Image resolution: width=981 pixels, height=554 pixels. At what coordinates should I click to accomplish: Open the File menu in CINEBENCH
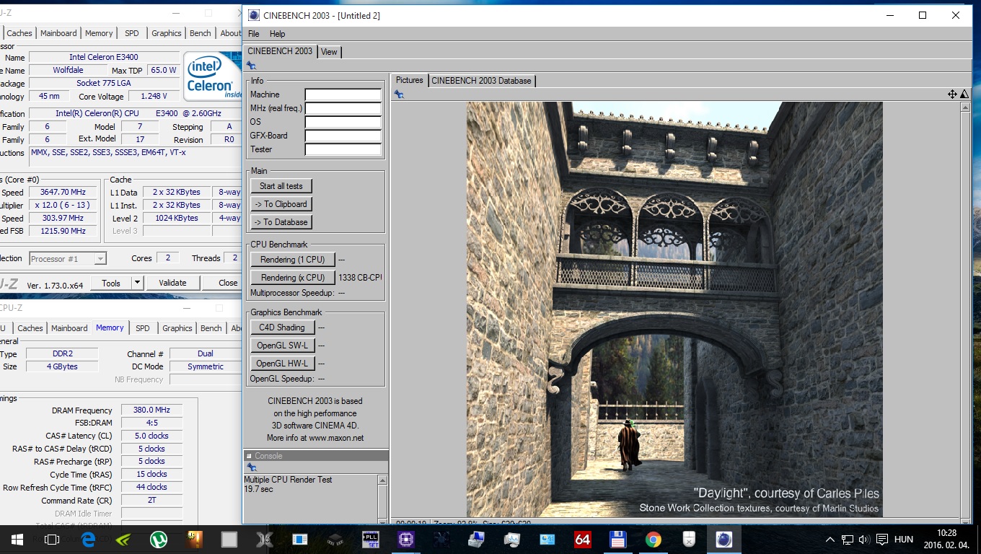point(253,34)
